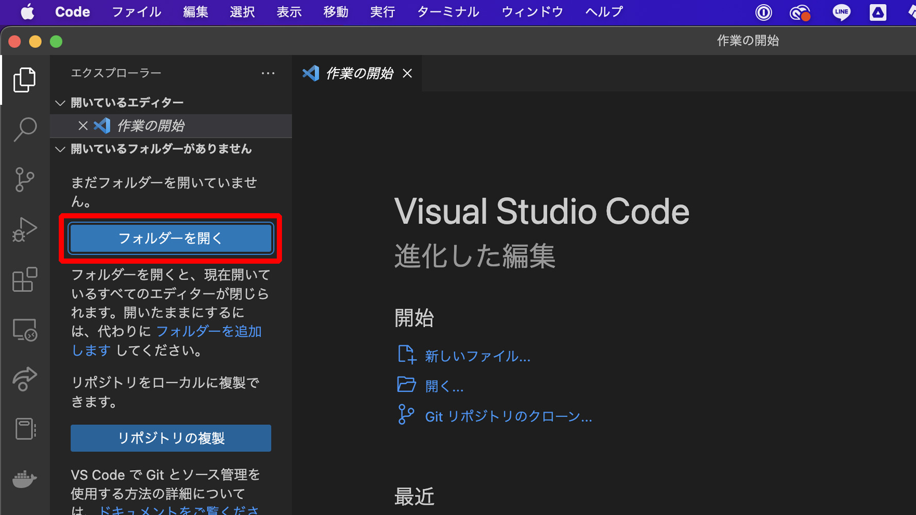Click the LINE icon in the menu bar
Viewport: 916px width, 515px height.
point(841,12)
